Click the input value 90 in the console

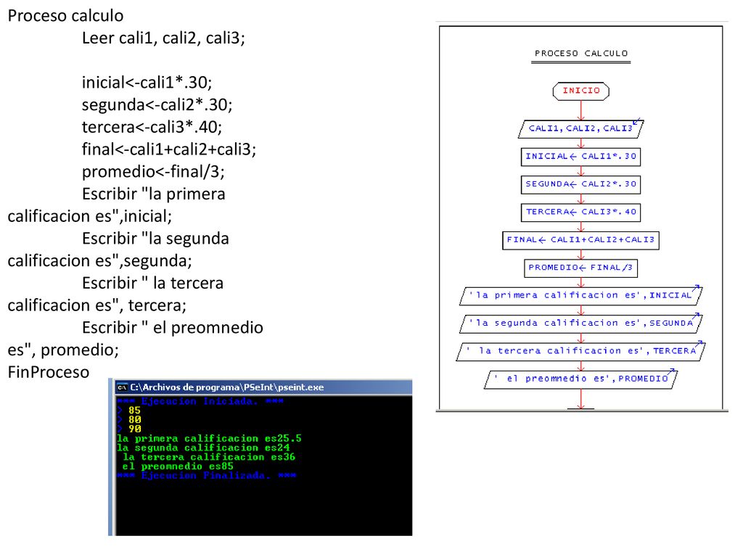(x=134, y=429)
